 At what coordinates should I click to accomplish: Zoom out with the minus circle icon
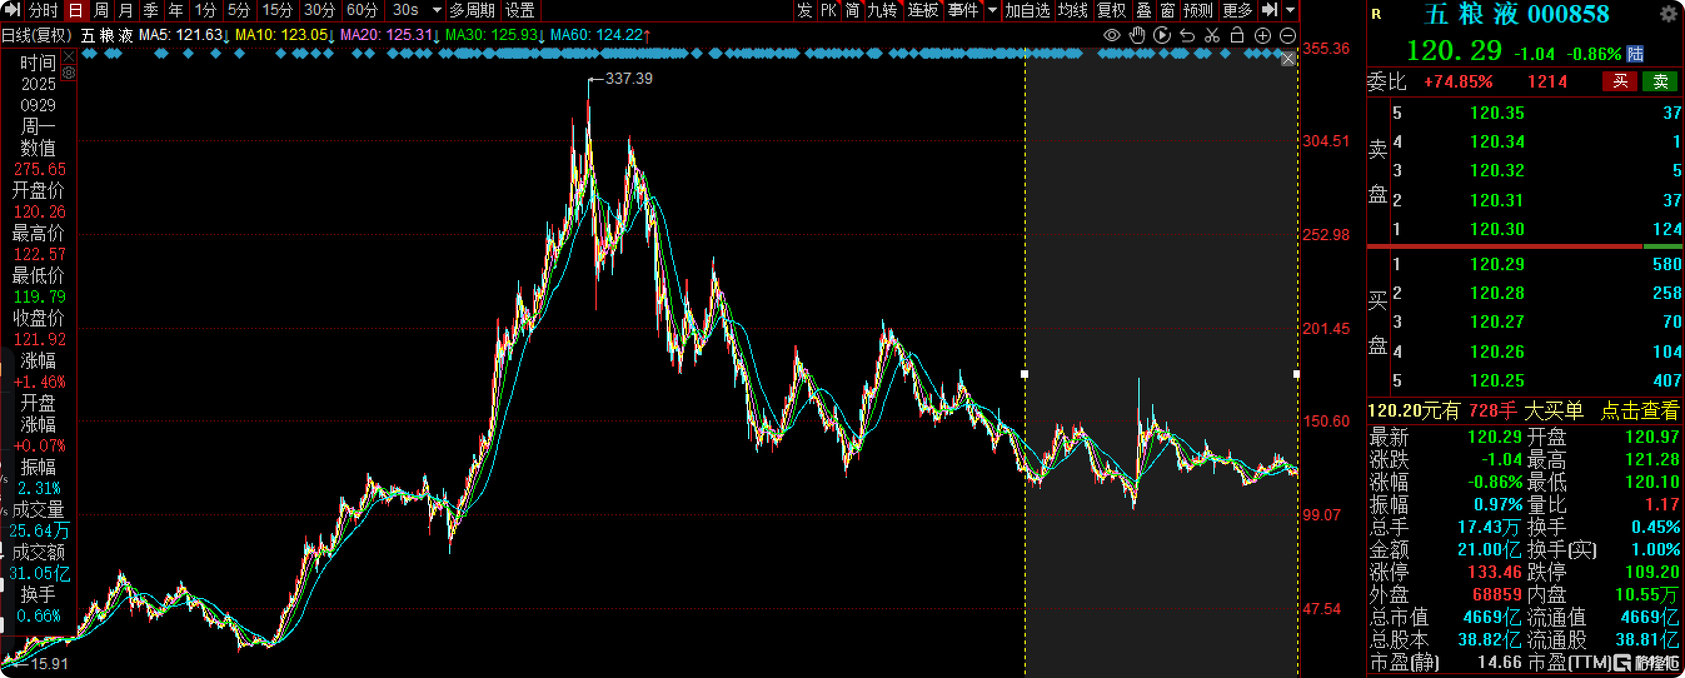pyautogui.click(x=1287, y=35)
